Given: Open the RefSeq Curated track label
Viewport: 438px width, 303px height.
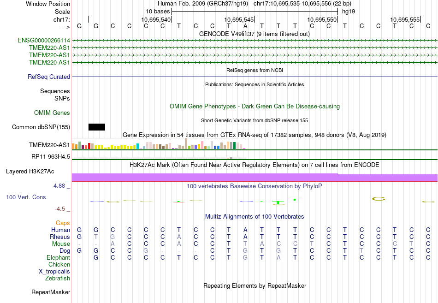Looking at the screenshot, I should [49, 77].
